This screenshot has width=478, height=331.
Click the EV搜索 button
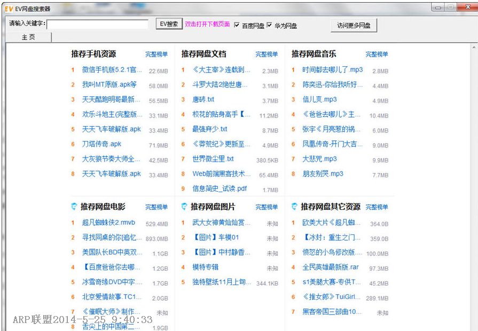[x=168, y=25]
